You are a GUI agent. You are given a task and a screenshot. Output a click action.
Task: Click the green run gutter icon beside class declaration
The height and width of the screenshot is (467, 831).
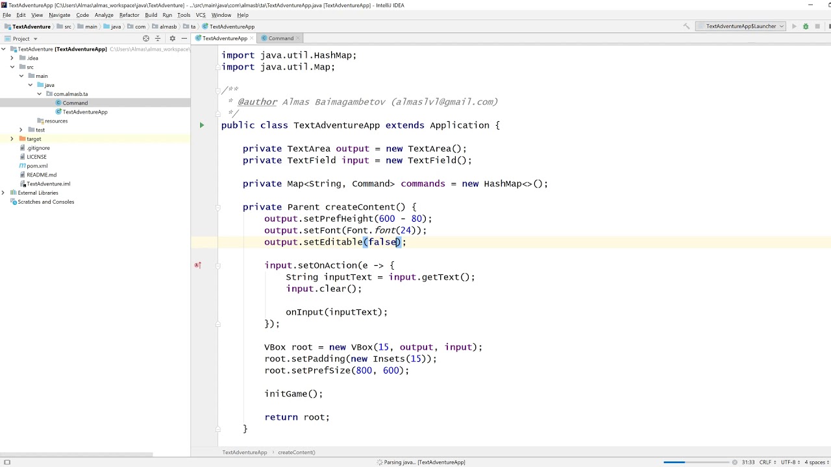tap(201, 125)
